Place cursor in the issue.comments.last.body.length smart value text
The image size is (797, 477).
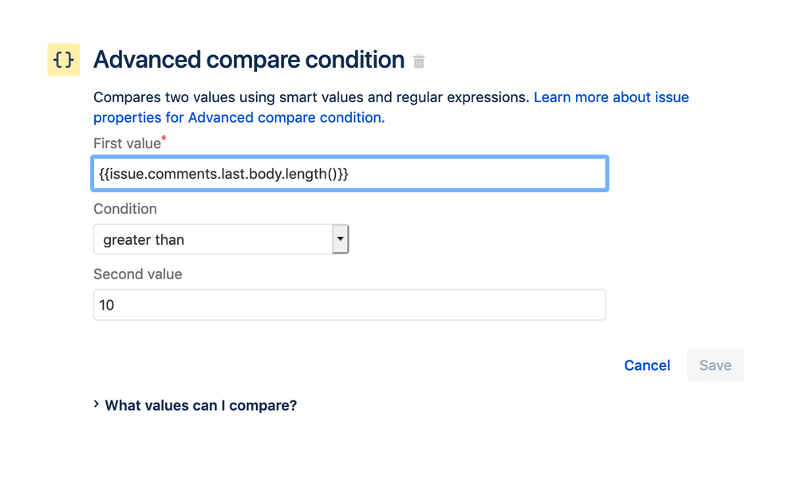pyautogui.click(x=223, y=173)
